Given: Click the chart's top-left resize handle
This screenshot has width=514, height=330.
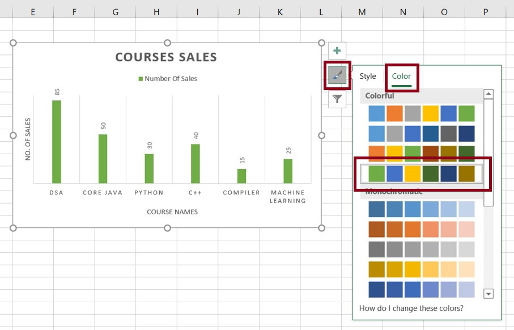Looking at the screenshot, I should (13, 43).
